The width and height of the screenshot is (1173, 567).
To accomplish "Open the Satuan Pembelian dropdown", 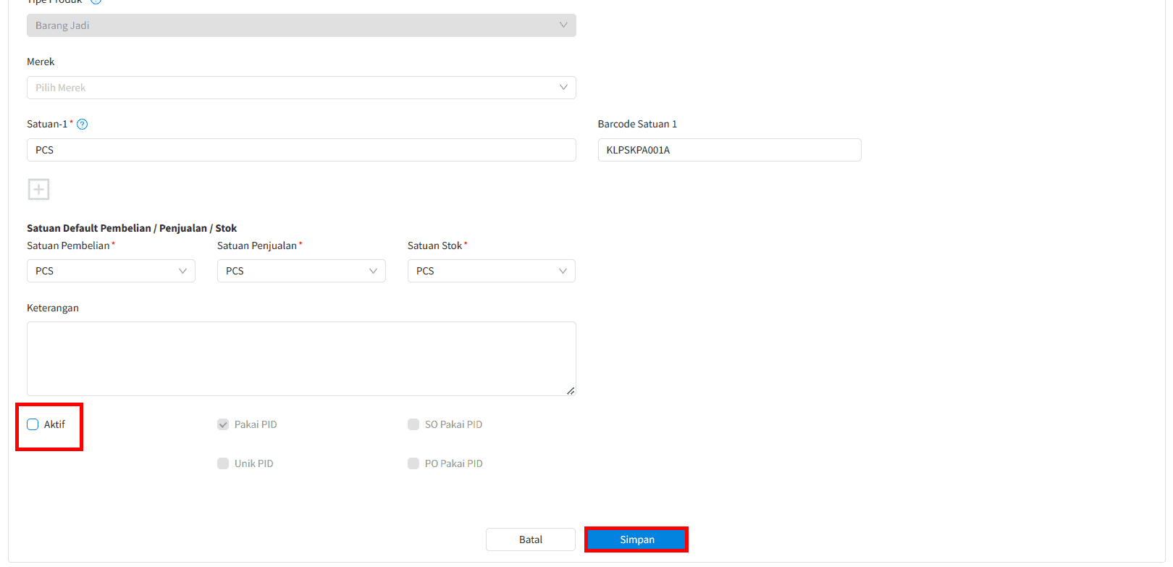I will pos(111,271).
